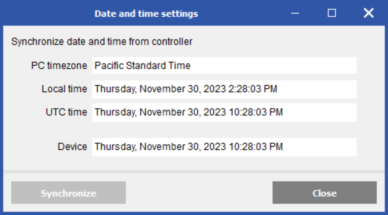Viewport: 388px width, 215px height.
Task: Maximize the Date and time settings dialog
Action: point(332,14)
